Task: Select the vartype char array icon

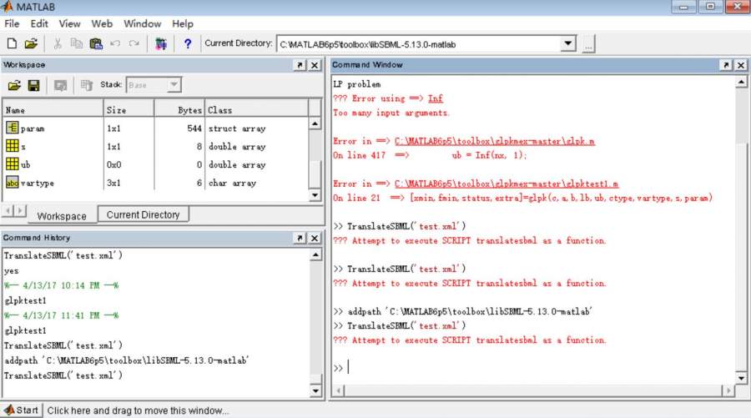Action: tap(12, 183)
